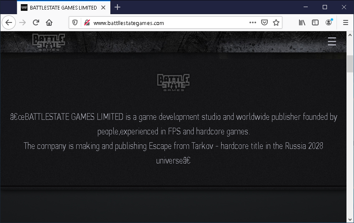Click the Forward navigation arrow
Screen dimensions: 354x223
click(22, 23)
